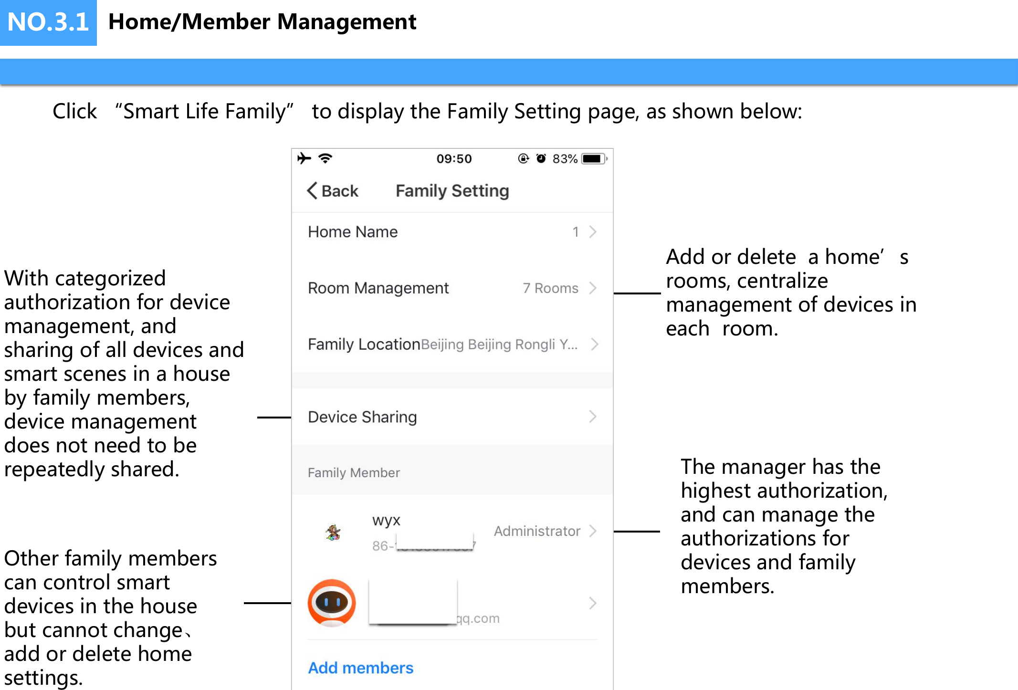The image size is (1018, 690).
Task: Tap the battery icon in the status bar
Action: 592,158
